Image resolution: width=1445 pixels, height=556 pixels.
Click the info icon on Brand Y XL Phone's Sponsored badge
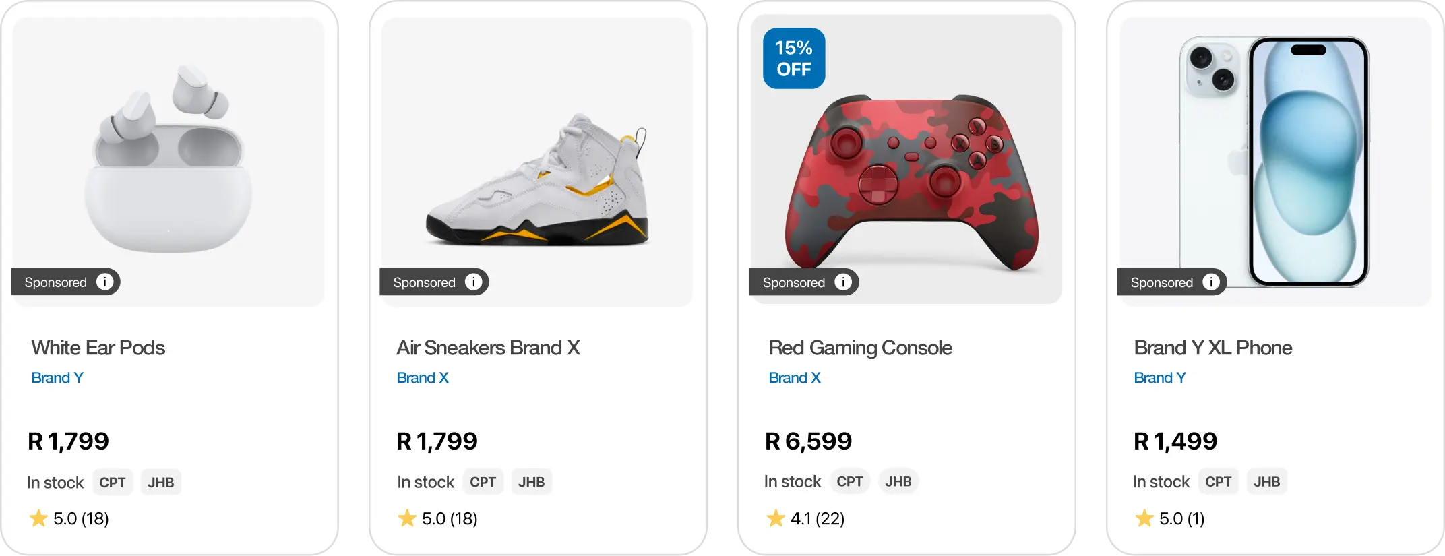(1210, 282)
